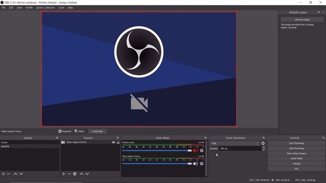The width and height of the screenshot is (326, 183).
Task: Toggle lock on Video Capture Device source
Action: click(118, 142)
